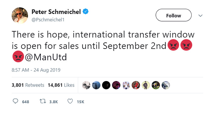Click the Peter Schmeichel display name

[56, 12]
